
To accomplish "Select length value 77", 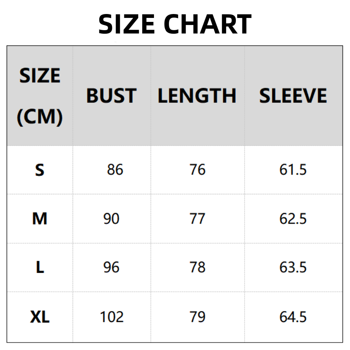I will tap(197, 219).
